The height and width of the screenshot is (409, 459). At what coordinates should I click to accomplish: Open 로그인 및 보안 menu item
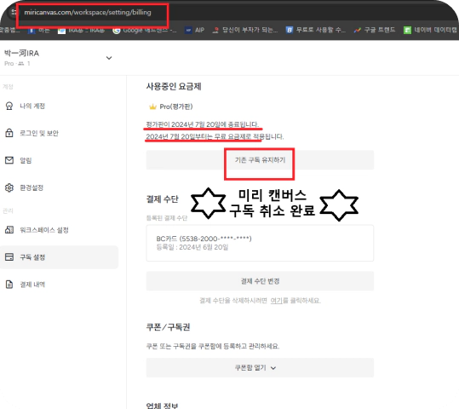[59, 133]
